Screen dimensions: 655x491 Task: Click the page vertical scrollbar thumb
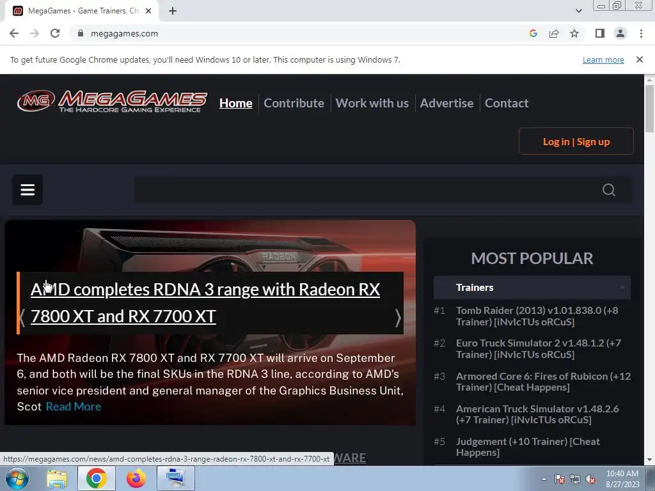click(x=649, y=108)
